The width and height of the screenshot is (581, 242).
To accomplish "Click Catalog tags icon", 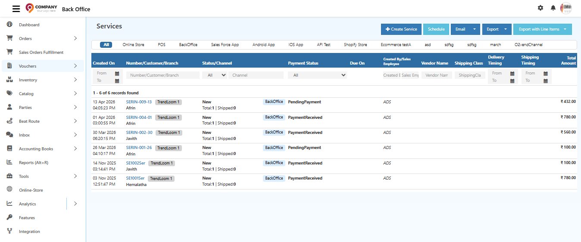I will coord(9,93).
